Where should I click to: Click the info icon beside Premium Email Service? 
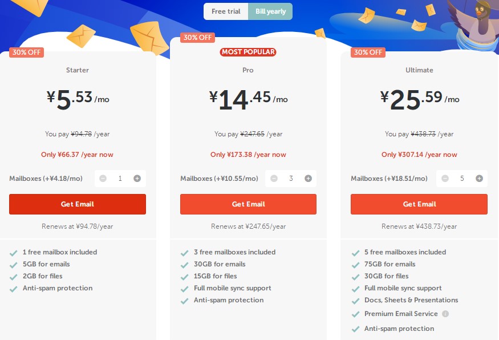click(447, 314)
